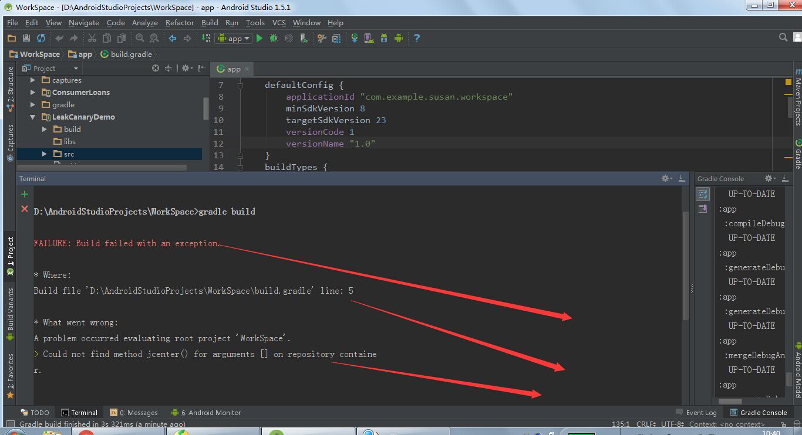Screen dimensions: 802x435
Task: Open Gradle Console gear settings dropdown
Action: [770, 178]
